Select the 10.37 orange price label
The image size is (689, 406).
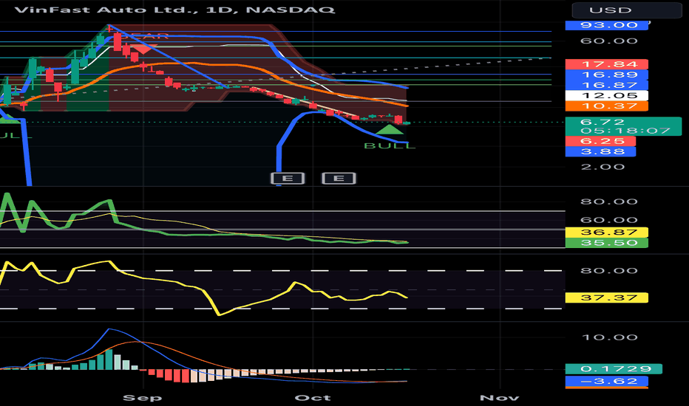tap(607, 106)
